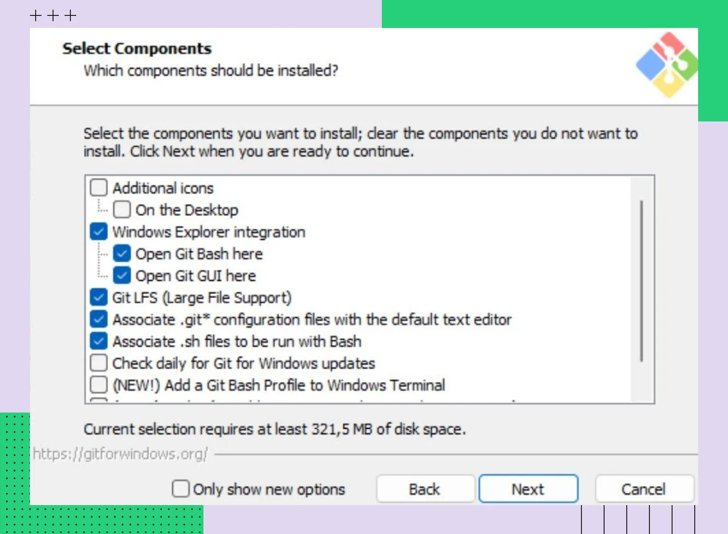Check Add Git Bash Profile to Terminal
Image resolution: width=728 pixels, height=534 pixels.
99,385
